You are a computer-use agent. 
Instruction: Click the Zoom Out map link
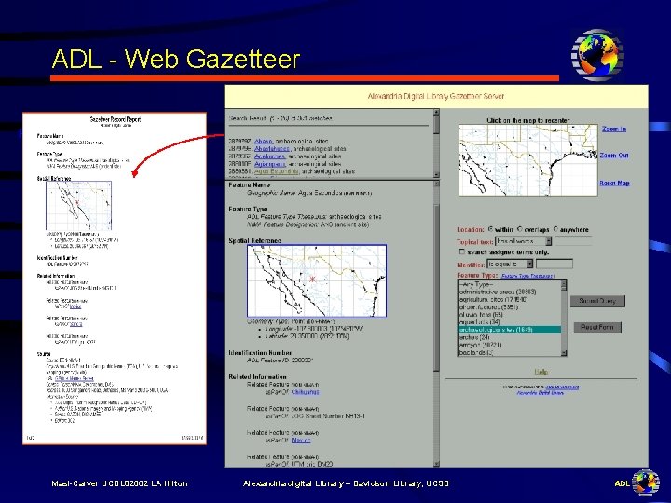pos(614,156)
